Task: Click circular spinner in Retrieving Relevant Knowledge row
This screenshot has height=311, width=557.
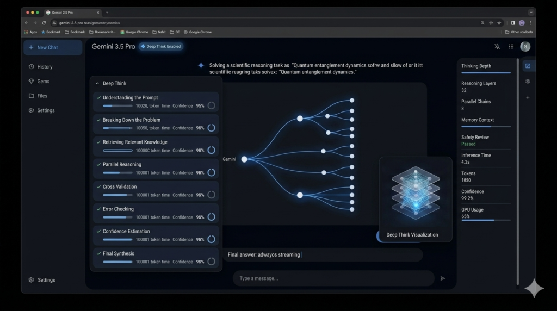Action: coord(212,150)
